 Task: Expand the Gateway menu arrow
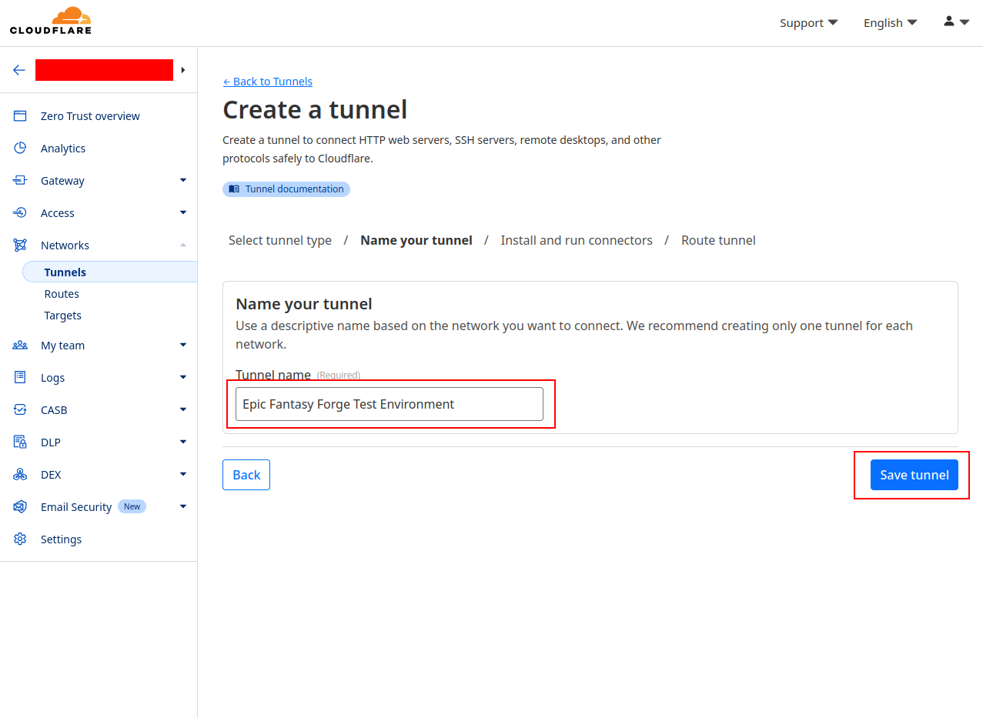tap(183, 180)
